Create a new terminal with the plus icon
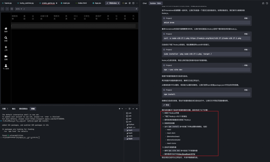This screenshot has height=162, width=270. (x=119, y=109)
